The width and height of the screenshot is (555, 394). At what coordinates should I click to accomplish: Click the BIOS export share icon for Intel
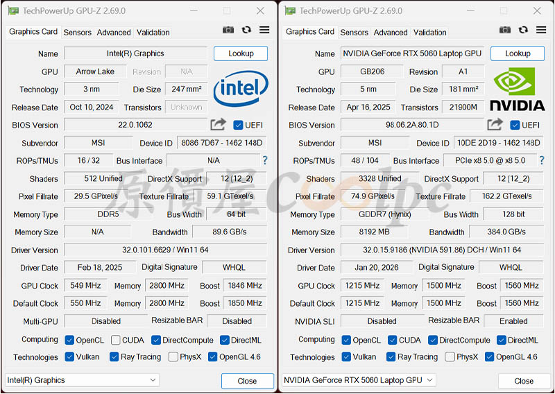219,124
